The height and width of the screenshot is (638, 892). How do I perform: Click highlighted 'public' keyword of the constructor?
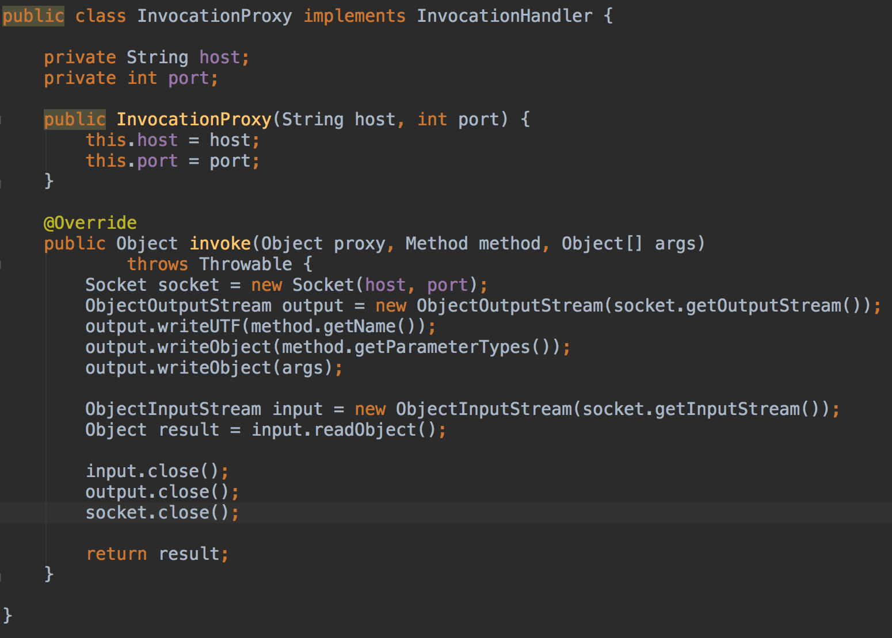coord(75,120)
